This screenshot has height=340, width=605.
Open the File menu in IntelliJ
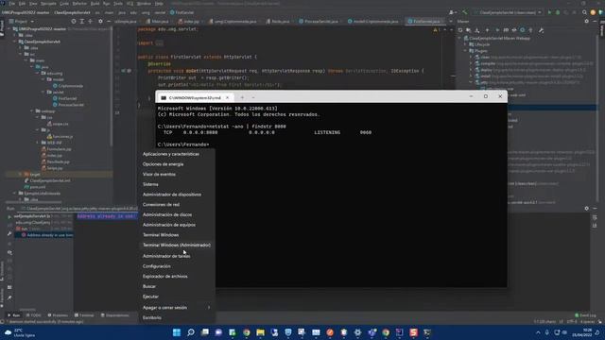12,4
